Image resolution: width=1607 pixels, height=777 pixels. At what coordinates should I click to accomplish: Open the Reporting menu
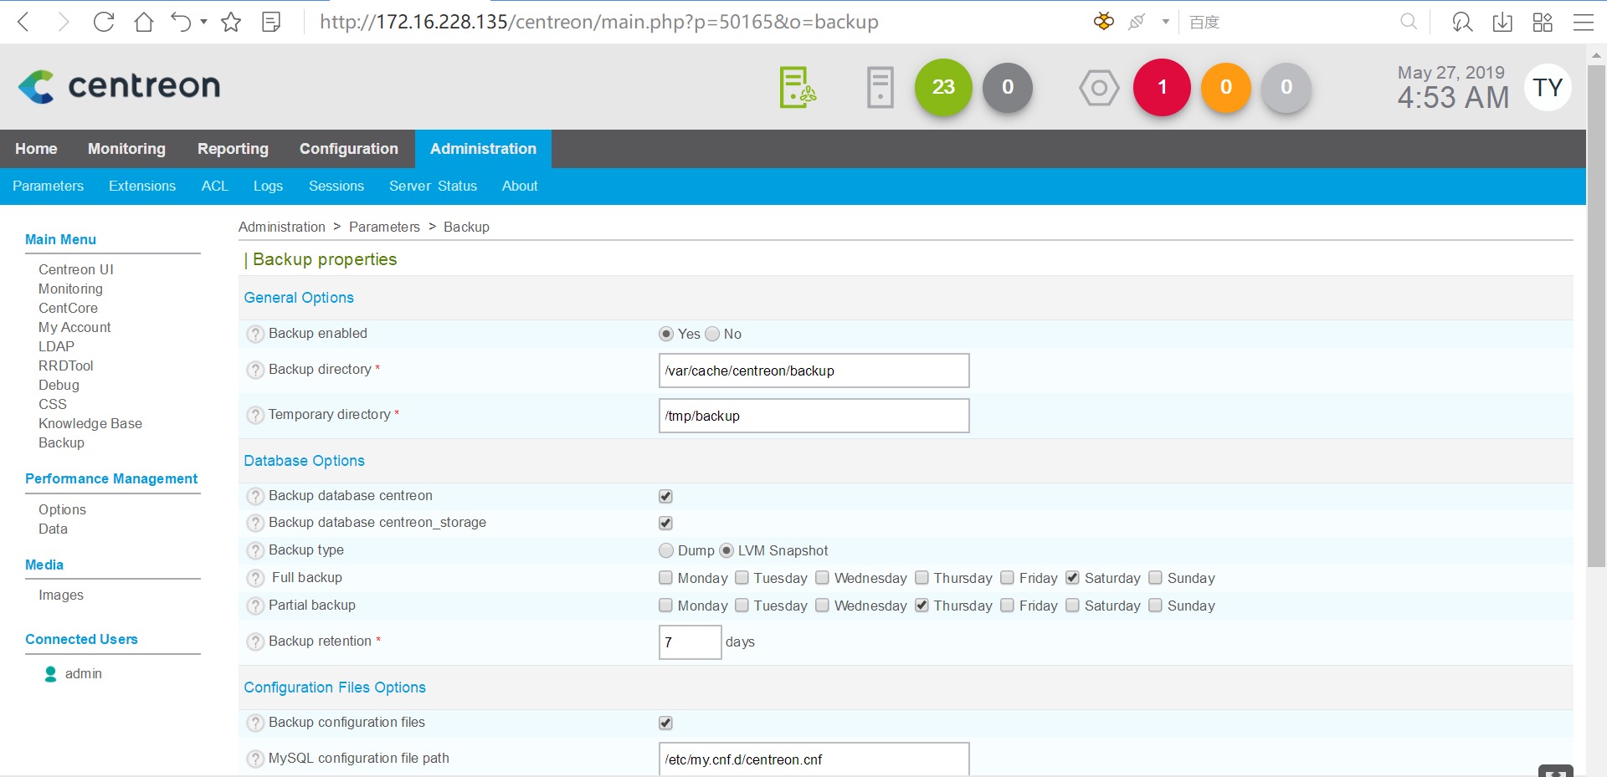[233, 149]
